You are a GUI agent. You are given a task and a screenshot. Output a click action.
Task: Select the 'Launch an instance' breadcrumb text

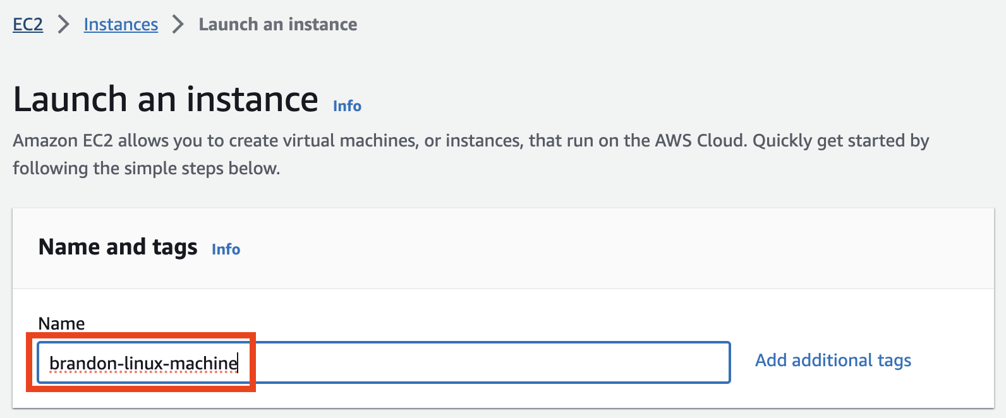point(278,25)
